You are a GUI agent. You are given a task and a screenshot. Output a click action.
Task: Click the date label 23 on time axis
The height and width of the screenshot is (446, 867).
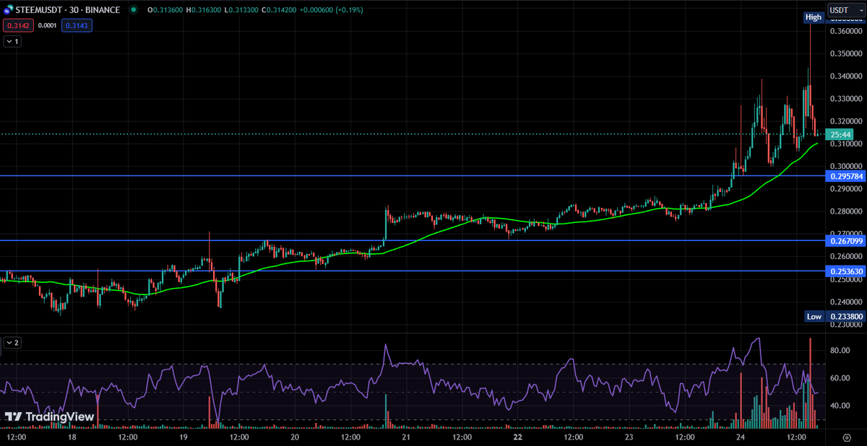[x=629, y=437]
